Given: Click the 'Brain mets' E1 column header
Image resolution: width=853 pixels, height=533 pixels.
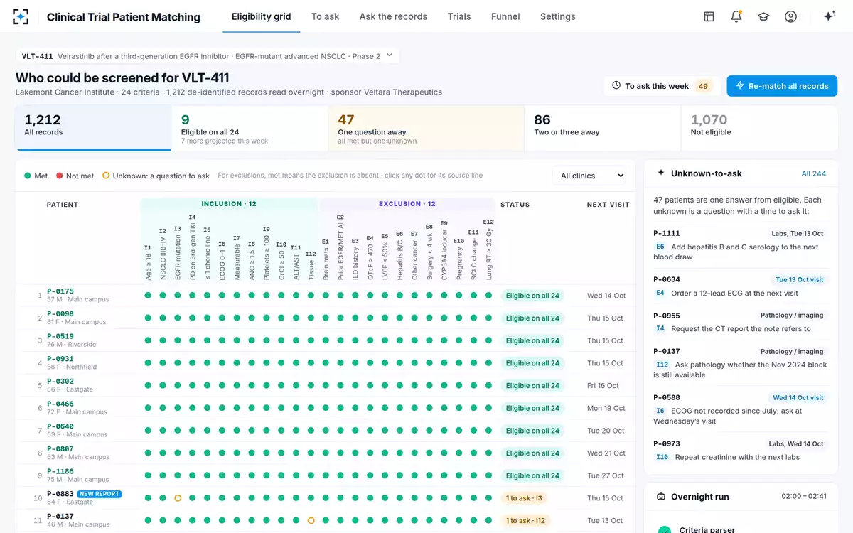Looking at the screenshot, I should (326, 259).
